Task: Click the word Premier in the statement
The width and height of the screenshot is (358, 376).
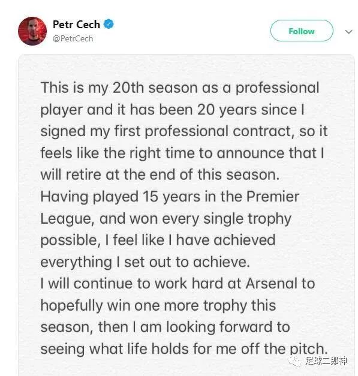Action: (273, 197)
